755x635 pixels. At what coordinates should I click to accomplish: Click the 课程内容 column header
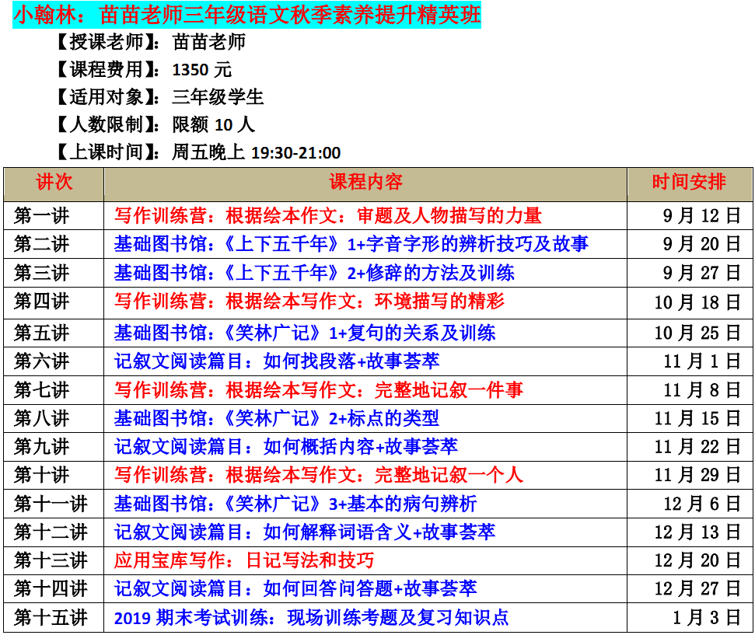pyautogui.click(x=365, y=183)
